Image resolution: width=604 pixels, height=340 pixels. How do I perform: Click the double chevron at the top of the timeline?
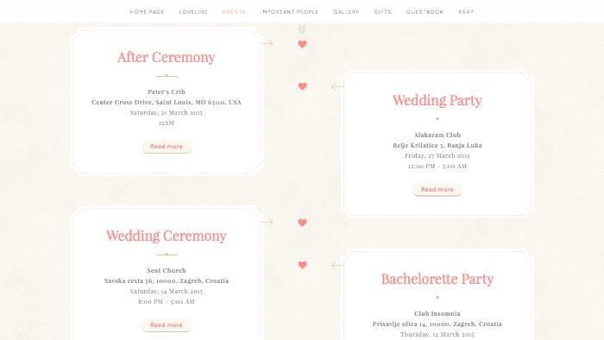coord(302,28)
